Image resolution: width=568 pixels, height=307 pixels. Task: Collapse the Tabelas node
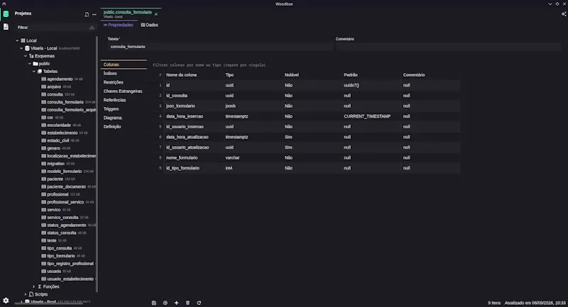[x=33, y=71]
